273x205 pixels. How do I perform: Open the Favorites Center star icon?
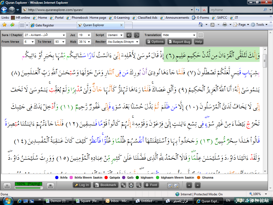(5, 25)
